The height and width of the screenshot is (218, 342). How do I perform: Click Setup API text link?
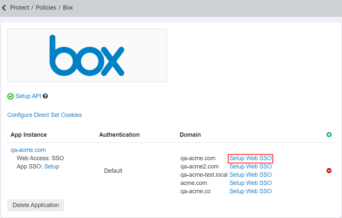click(27, 96)
